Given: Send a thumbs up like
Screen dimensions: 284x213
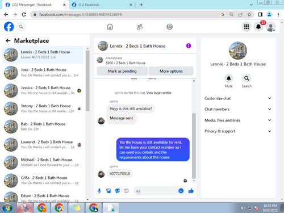Looking at the screenshot, I should [x=191, y=191].
